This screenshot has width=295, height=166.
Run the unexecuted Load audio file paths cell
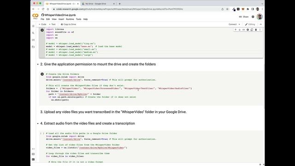[42, 133]
